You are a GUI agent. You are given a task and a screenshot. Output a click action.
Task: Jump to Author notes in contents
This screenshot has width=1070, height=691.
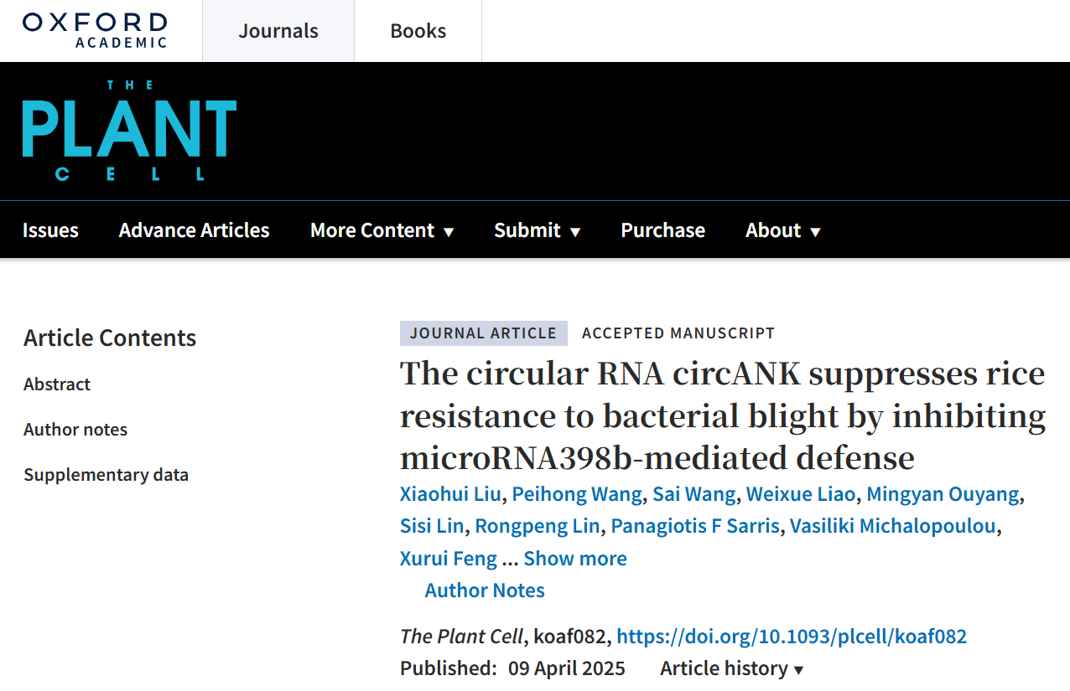75,430
